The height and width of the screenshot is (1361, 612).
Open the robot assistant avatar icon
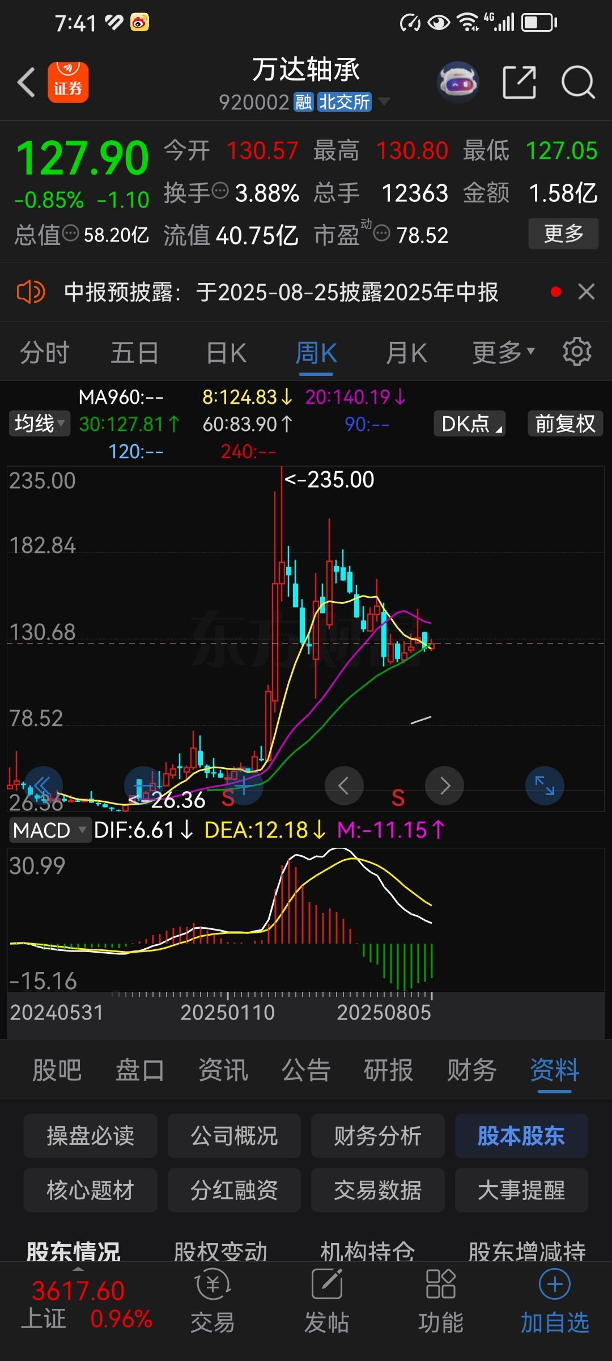click(458, 82)
